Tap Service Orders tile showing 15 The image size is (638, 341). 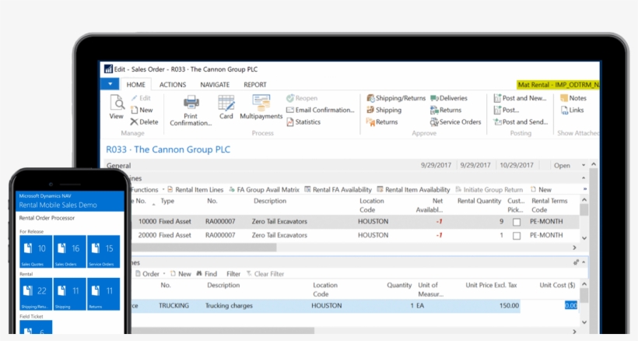tap(103, 251)
